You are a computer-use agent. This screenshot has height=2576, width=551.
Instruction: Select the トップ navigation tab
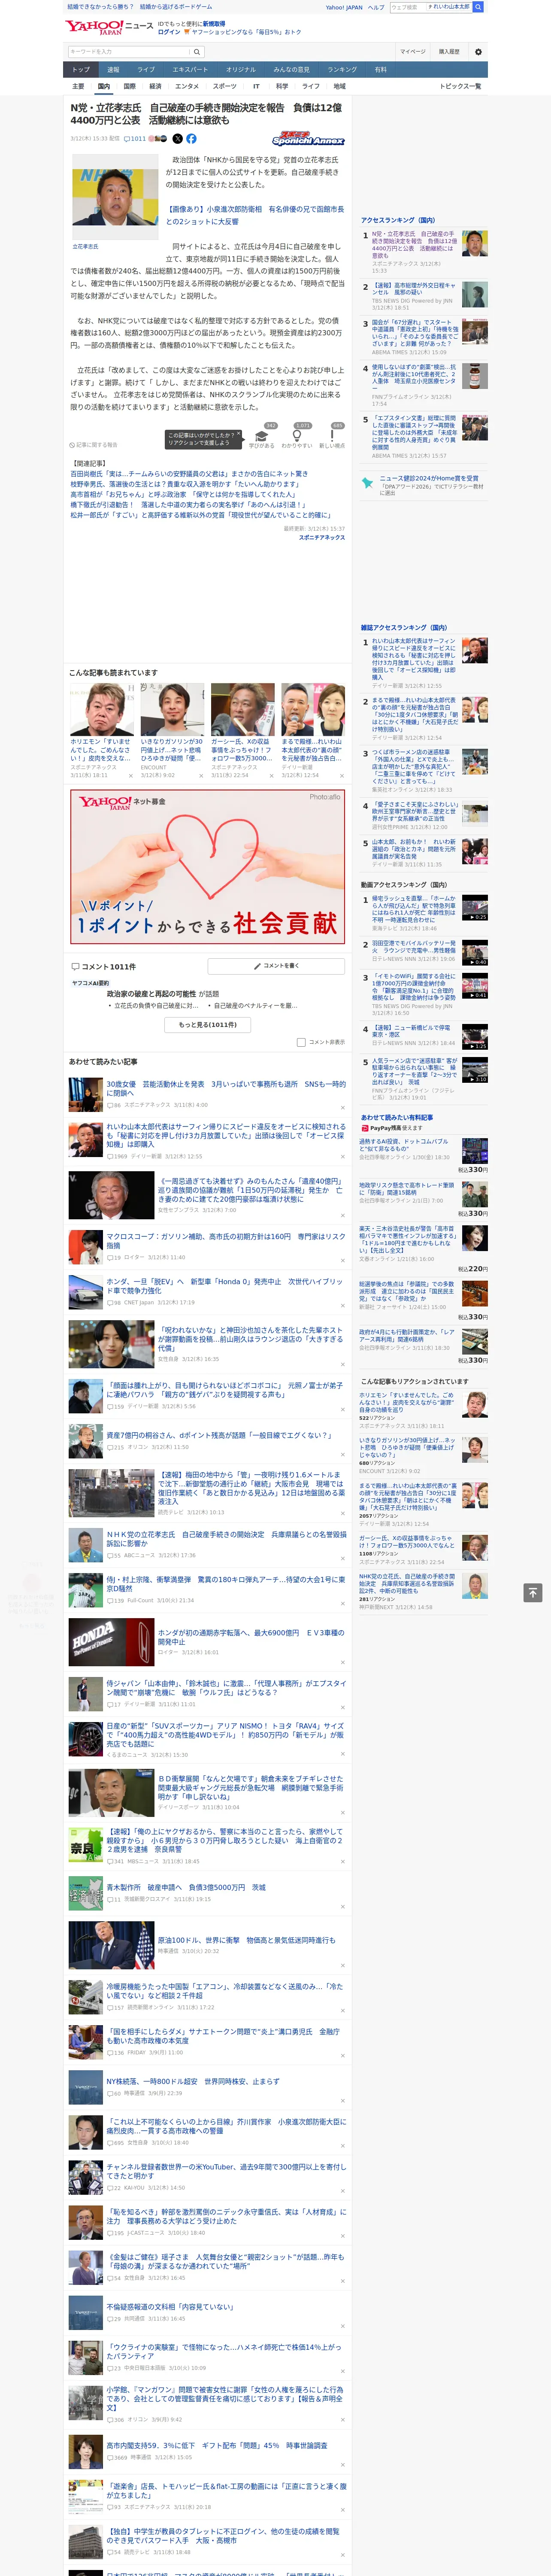[x=81, y=70]
